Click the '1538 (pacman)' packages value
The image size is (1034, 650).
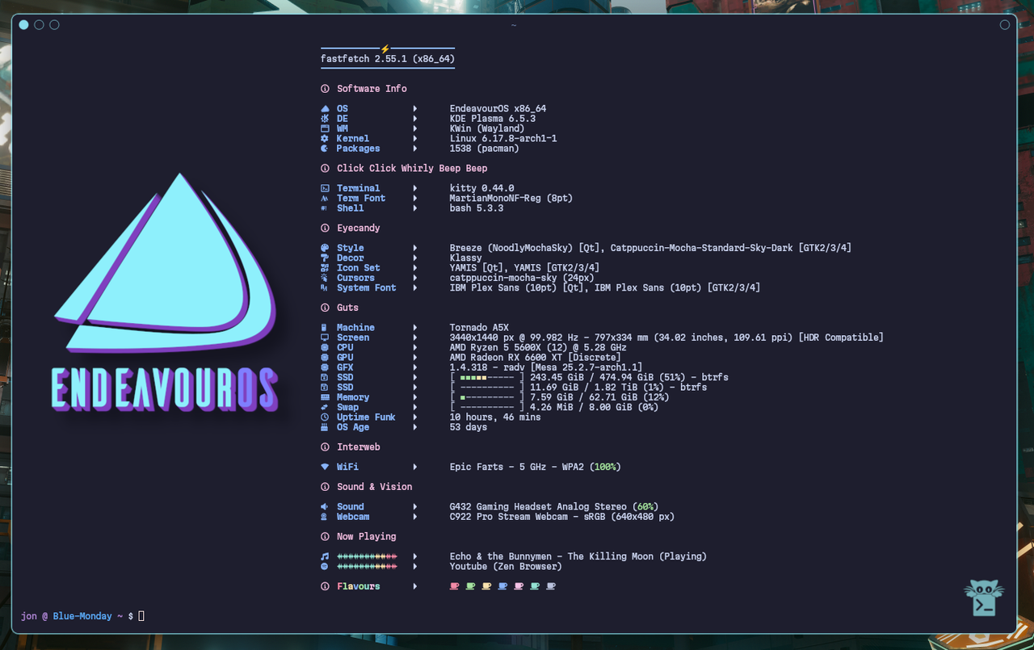(485, 149)
